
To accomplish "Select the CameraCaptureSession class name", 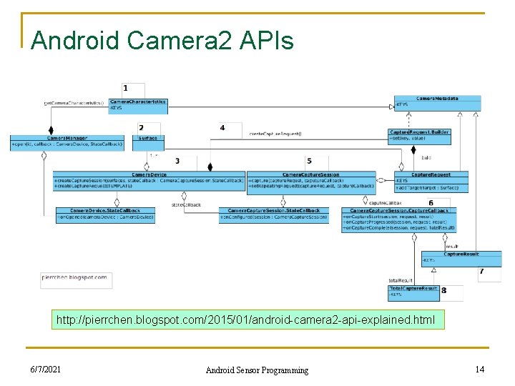I will tap(310, 174).
